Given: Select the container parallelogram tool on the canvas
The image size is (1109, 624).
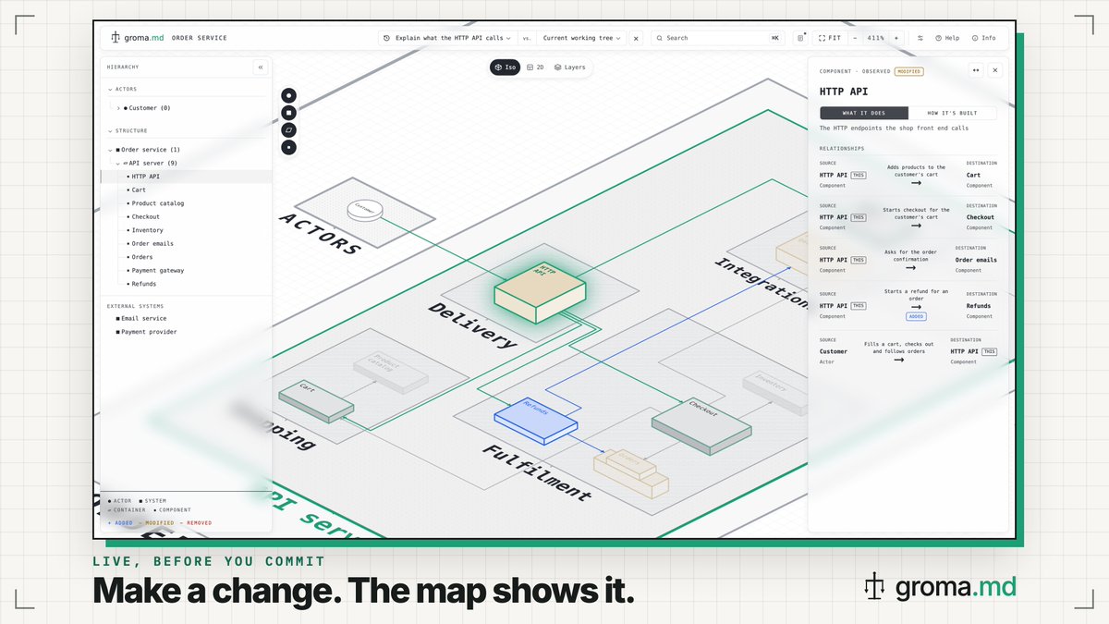Looking at the screenshot, I should pos(289,129).
